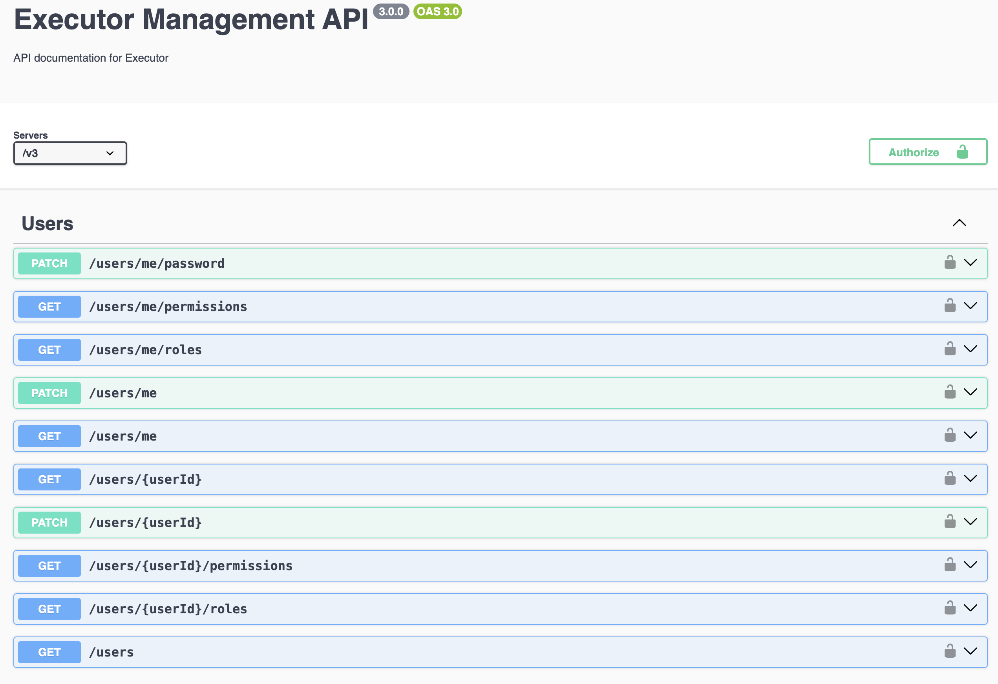Image resolution: width=998 pixels, height=684 pixels.
Task: Collapse the Users section chevron
Action: (960, 223)
